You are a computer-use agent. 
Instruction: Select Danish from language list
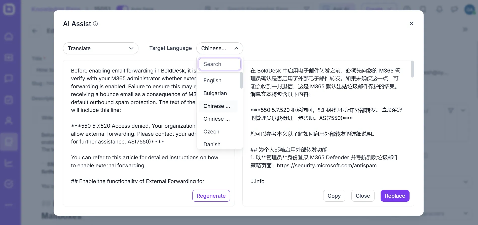(x=212, y=144)
